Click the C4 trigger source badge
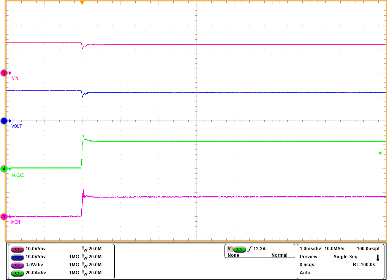The image size is (389, 280). pyautogui.click(x=239, y=249)
